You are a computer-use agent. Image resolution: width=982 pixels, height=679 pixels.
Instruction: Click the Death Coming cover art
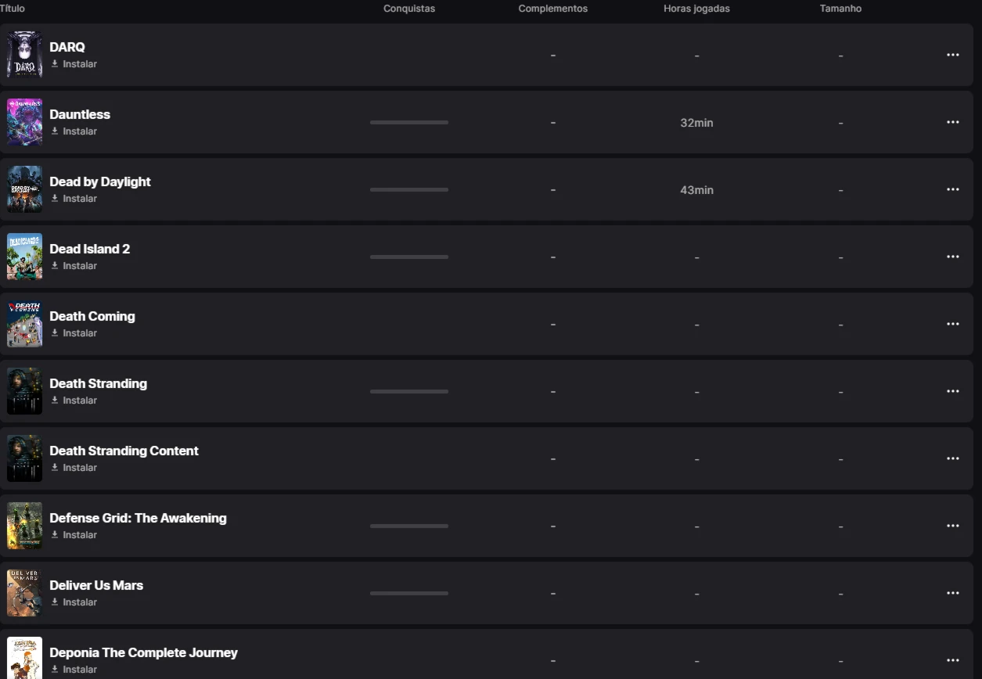coord(24,324)
